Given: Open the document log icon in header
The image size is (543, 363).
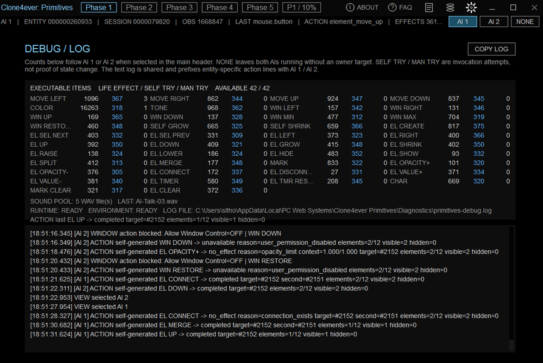Looking at the screenshot, I should point(429,7).
